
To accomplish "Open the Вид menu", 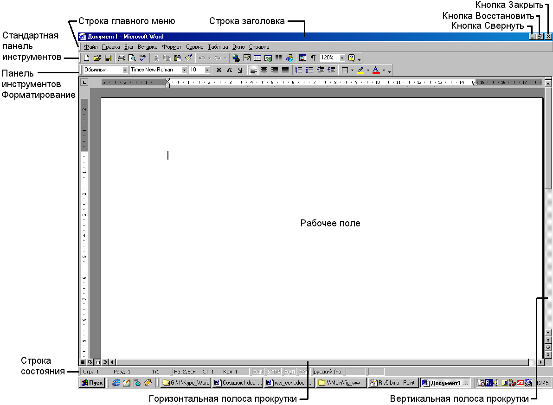I will pyautogui.click(x=129, y=46).
